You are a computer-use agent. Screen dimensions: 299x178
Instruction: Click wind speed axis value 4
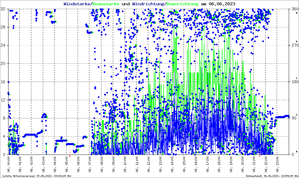point(4,137)
